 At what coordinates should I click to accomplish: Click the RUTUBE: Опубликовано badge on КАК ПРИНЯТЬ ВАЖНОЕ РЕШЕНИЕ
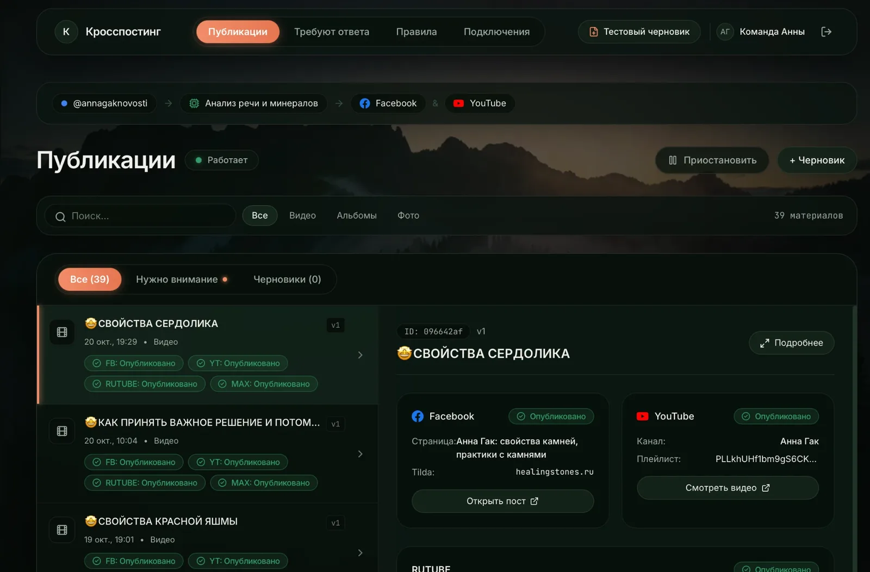pyautogui.click(x=145, y=483)
